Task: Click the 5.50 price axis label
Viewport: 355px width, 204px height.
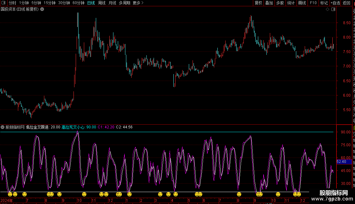Action: [x=347, y=110]
